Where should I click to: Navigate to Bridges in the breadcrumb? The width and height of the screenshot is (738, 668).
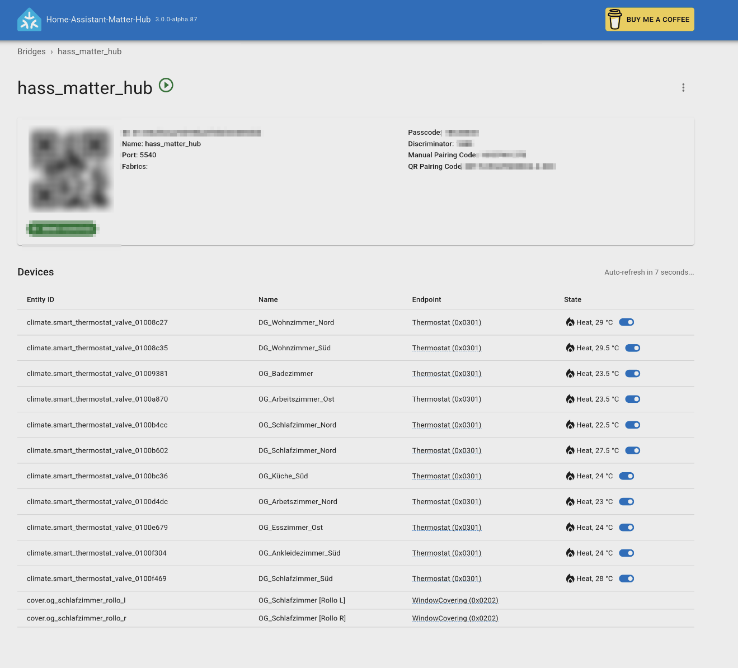pos(31,51)
